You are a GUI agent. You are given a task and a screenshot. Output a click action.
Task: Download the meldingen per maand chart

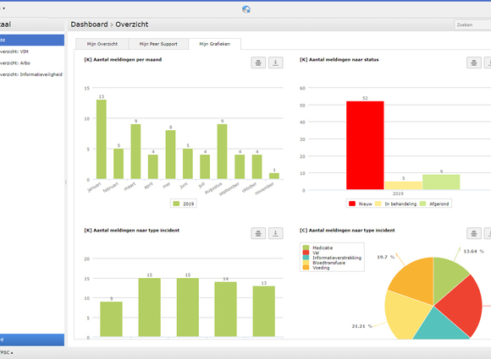276,63
